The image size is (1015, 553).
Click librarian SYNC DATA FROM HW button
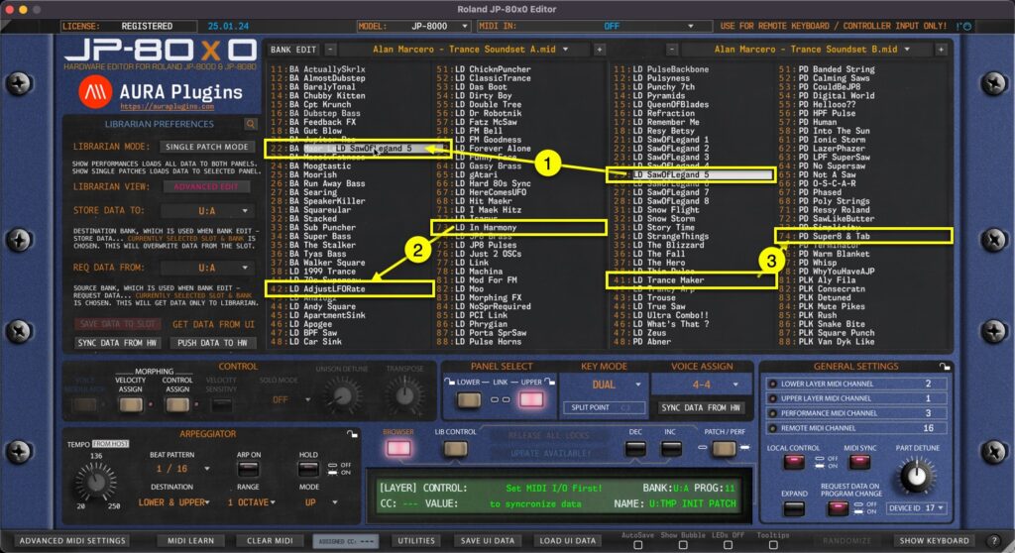pyautogui.click(x=117, y=343)
